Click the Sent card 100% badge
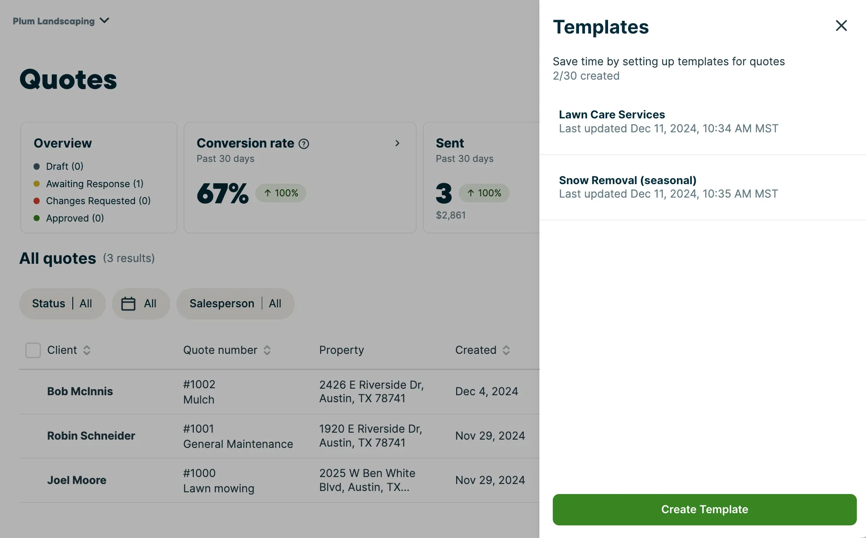The image size is (866, 538). click(x=484, y=193)
